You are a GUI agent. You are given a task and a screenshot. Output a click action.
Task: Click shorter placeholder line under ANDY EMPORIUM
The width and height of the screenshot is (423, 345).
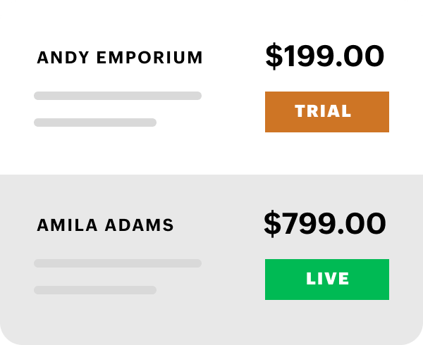[x=95, y=123]
